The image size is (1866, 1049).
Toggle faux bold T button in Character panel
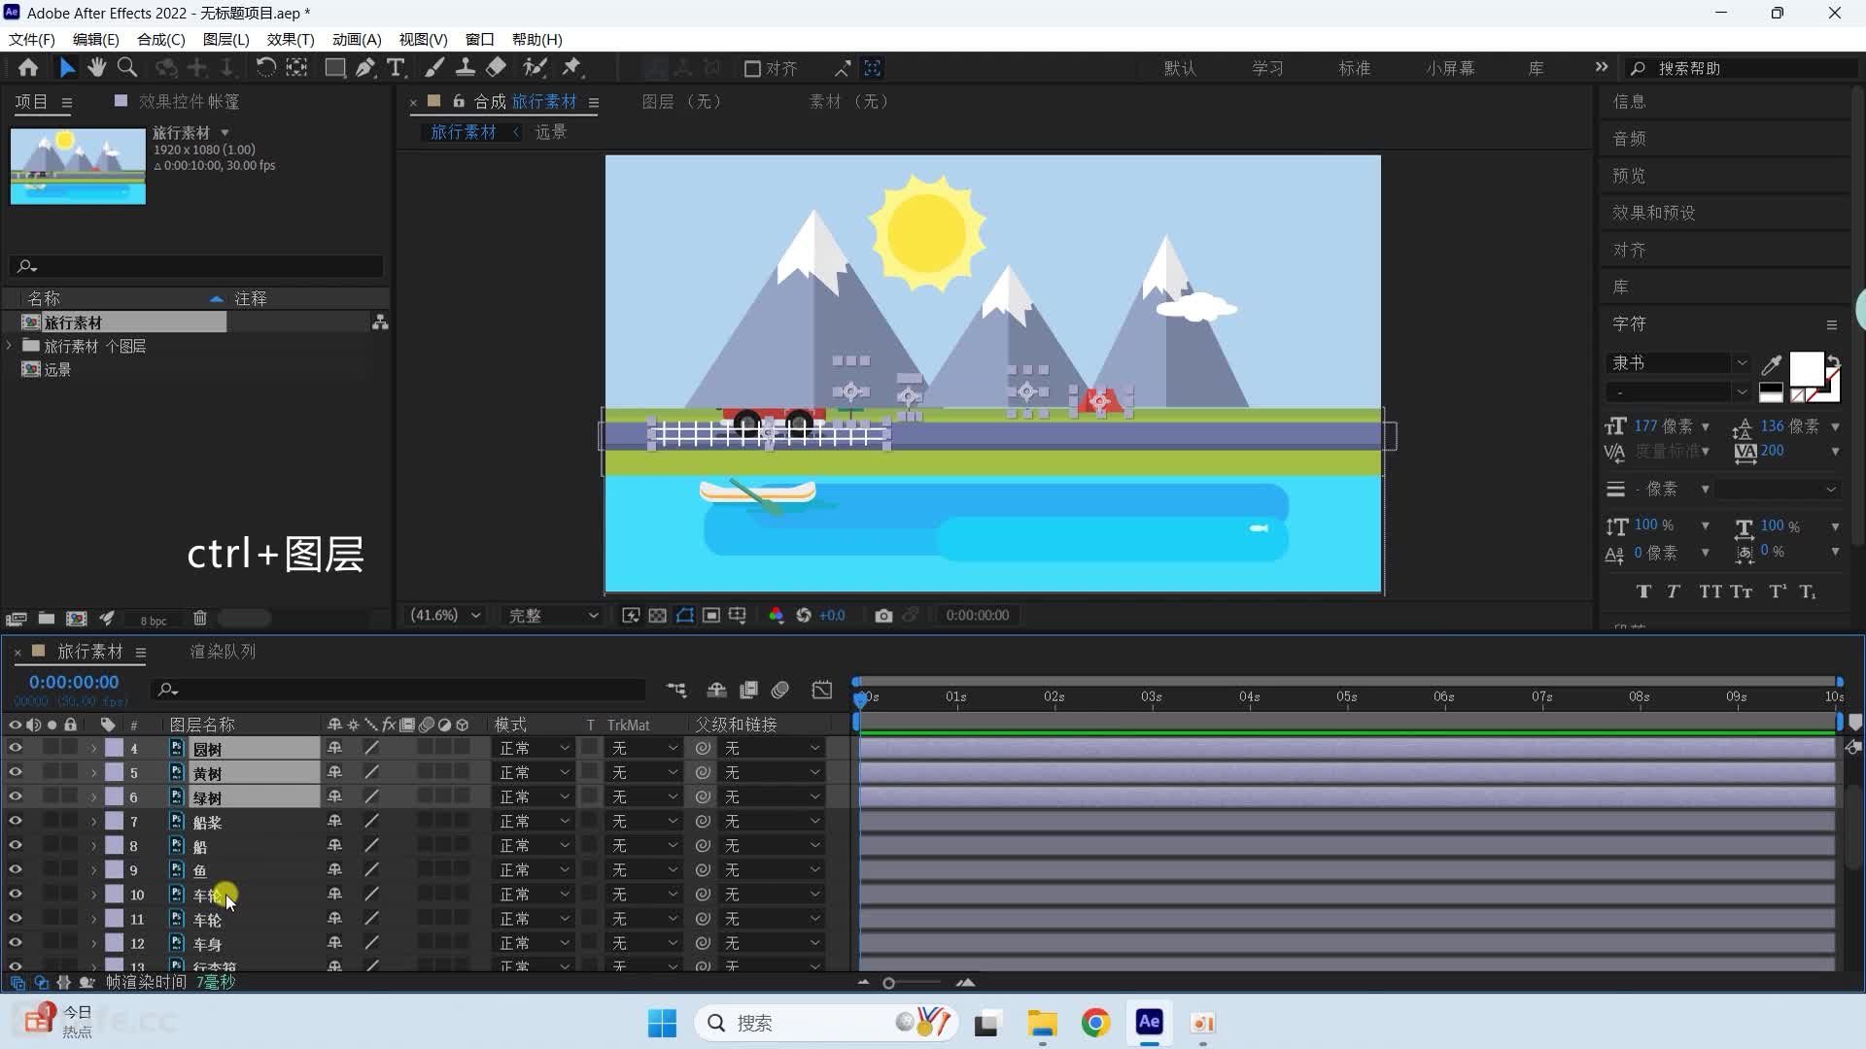tap(1643, 592)
